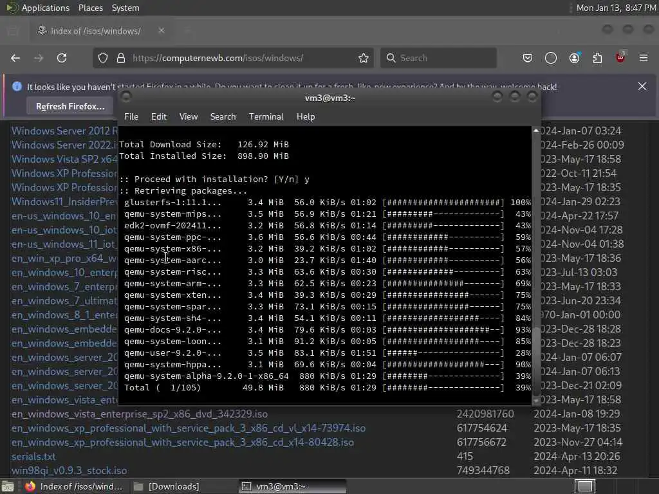Open the terminal Search menu
The height and width of the screenshot is (494, 659).
(x=223, y=117)
